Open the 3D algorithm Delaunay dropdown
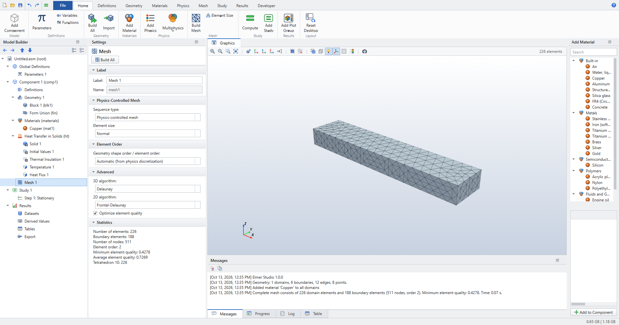 (x=148, y=189)
